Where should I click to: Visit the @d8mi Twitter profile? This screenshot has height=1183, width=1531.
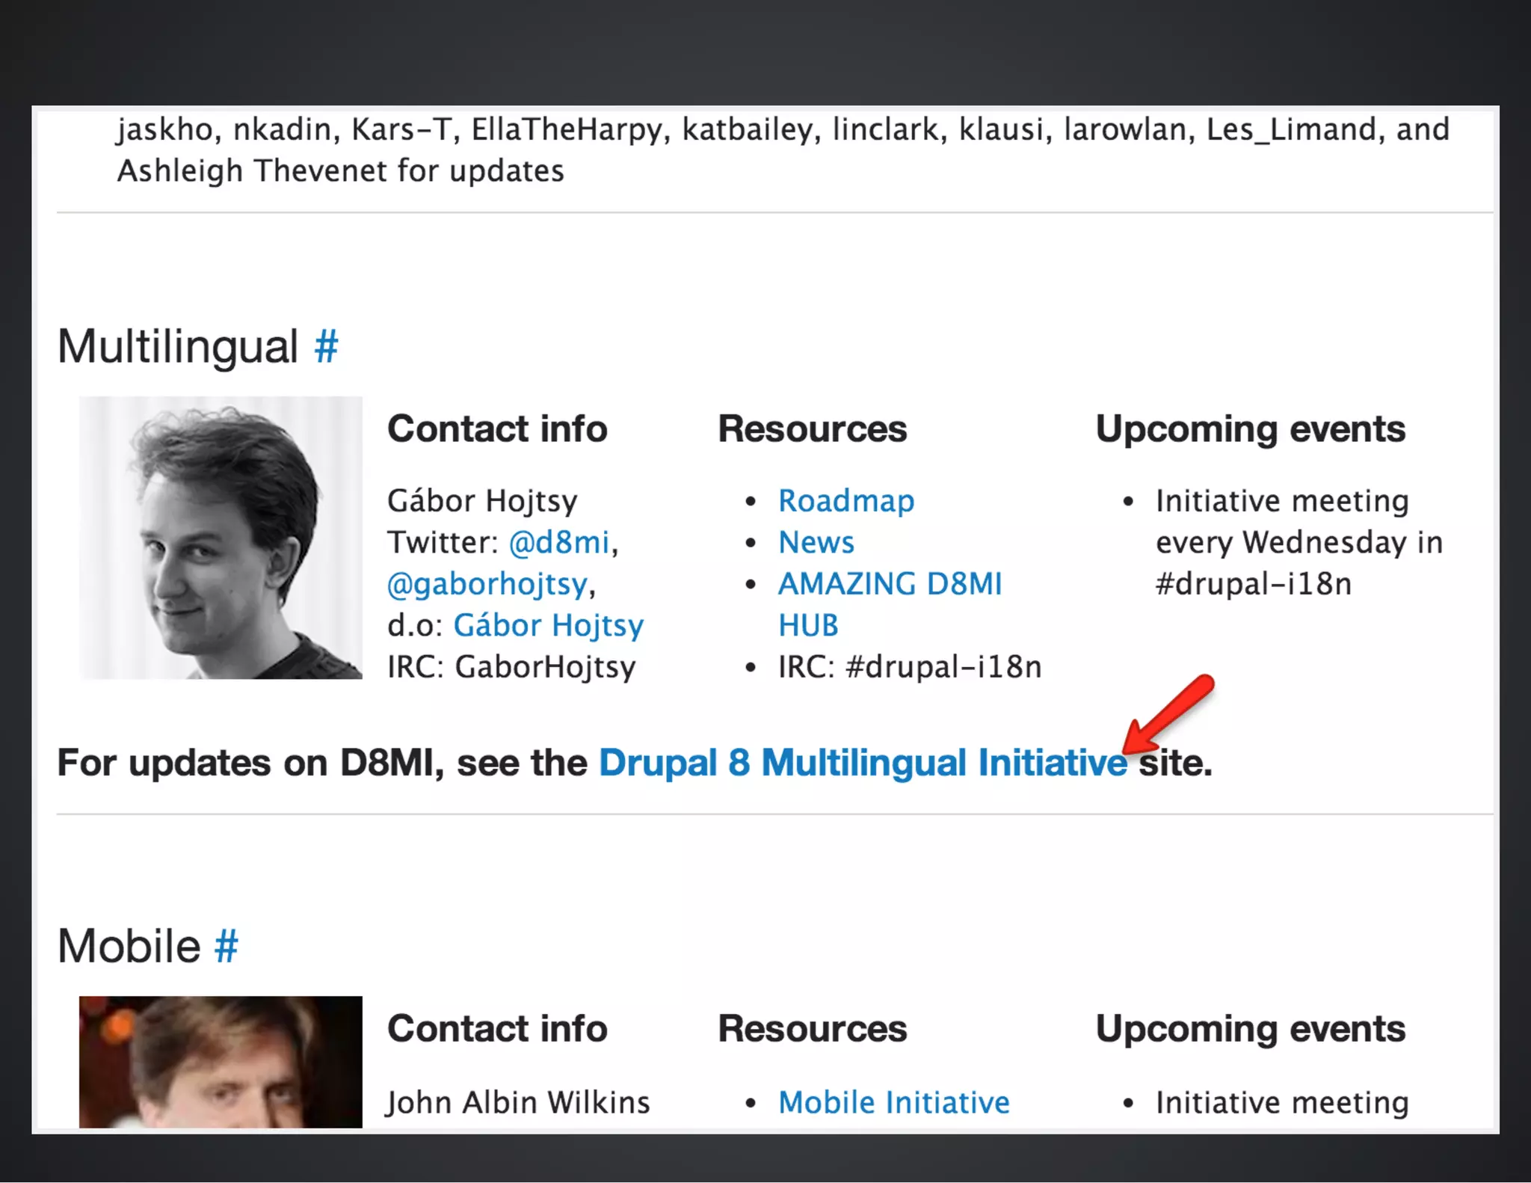(x=559, y=543)
